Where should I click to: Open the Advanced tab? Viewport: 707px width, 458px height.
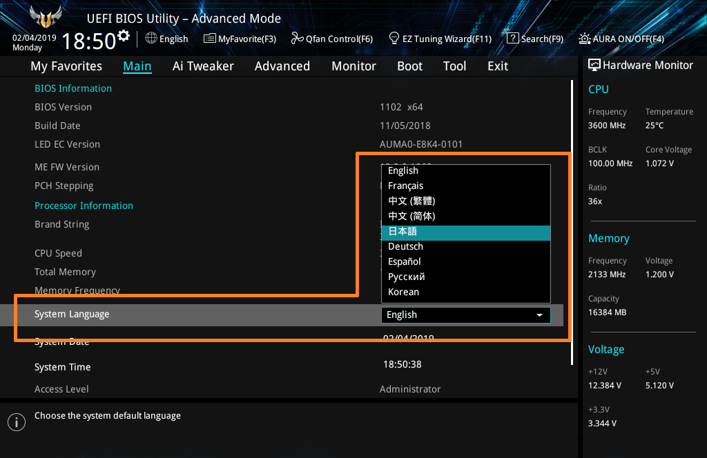tap(282, 66)
